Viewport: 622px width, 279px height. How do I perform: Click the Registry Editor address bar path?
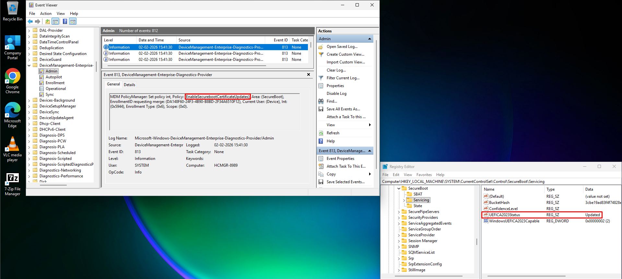(x=501, y=182)
